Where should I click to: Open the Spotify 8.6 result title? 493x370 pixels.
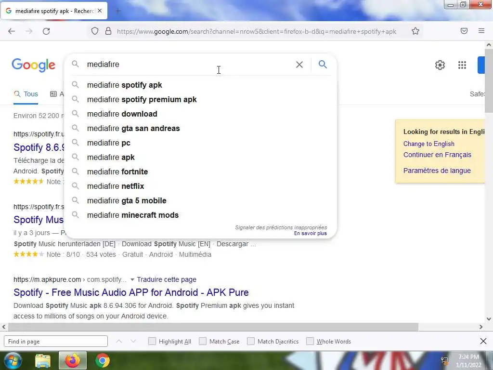pos(39,147)
